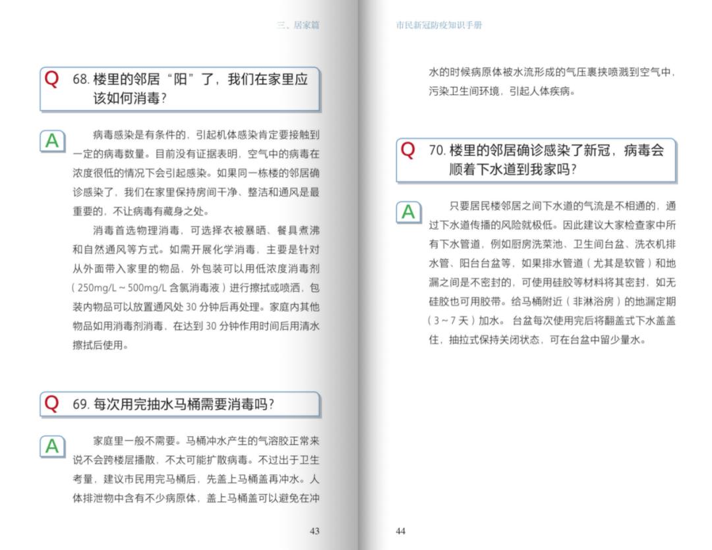Image resolution: width=712 pixels, height=550 pixels.
Task: Click the paragraph starting with 消毒首选物理消毒
Action: [196, 288]
